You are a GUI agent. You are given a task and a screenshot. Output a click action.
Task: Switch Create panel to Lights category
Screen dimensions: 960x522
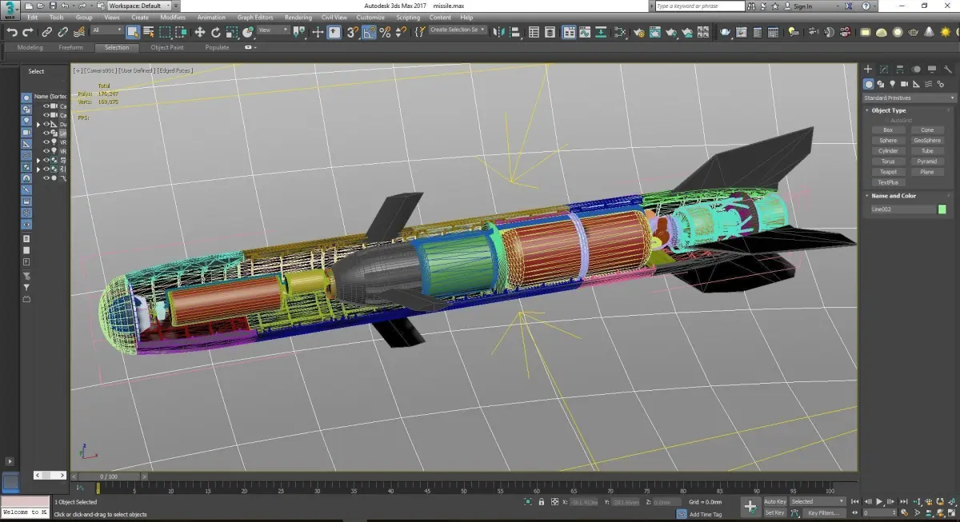click(893, 84)
